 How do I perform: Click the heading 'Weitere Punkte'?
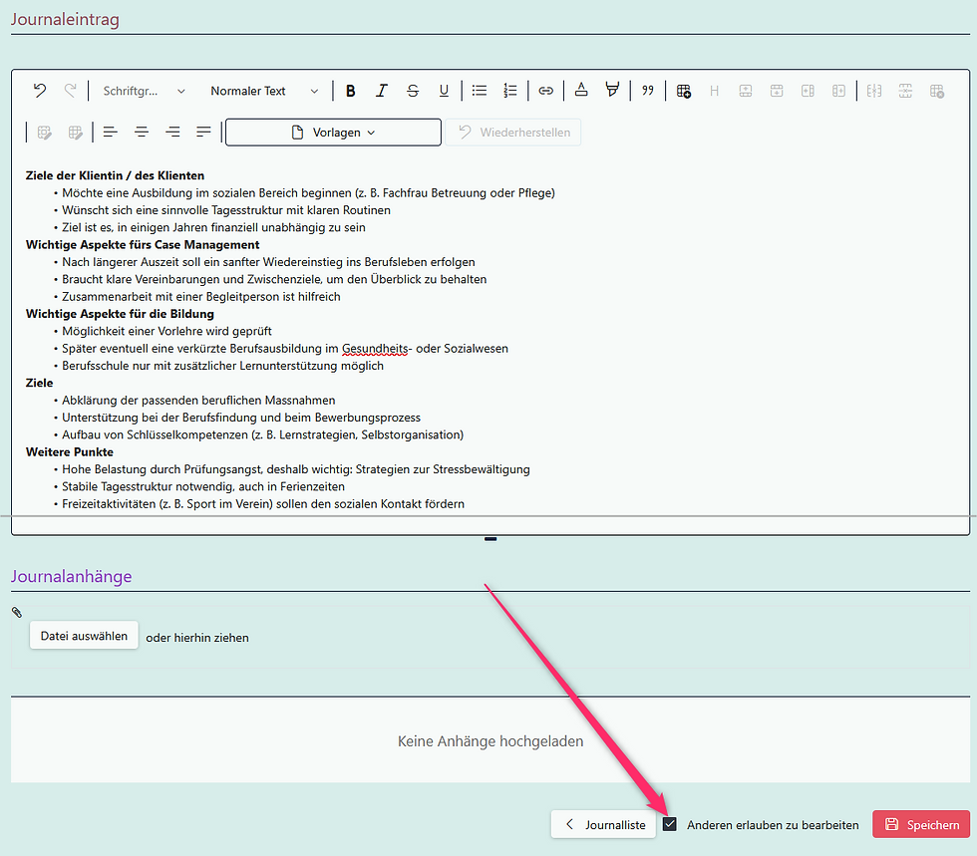pos(69,452)
